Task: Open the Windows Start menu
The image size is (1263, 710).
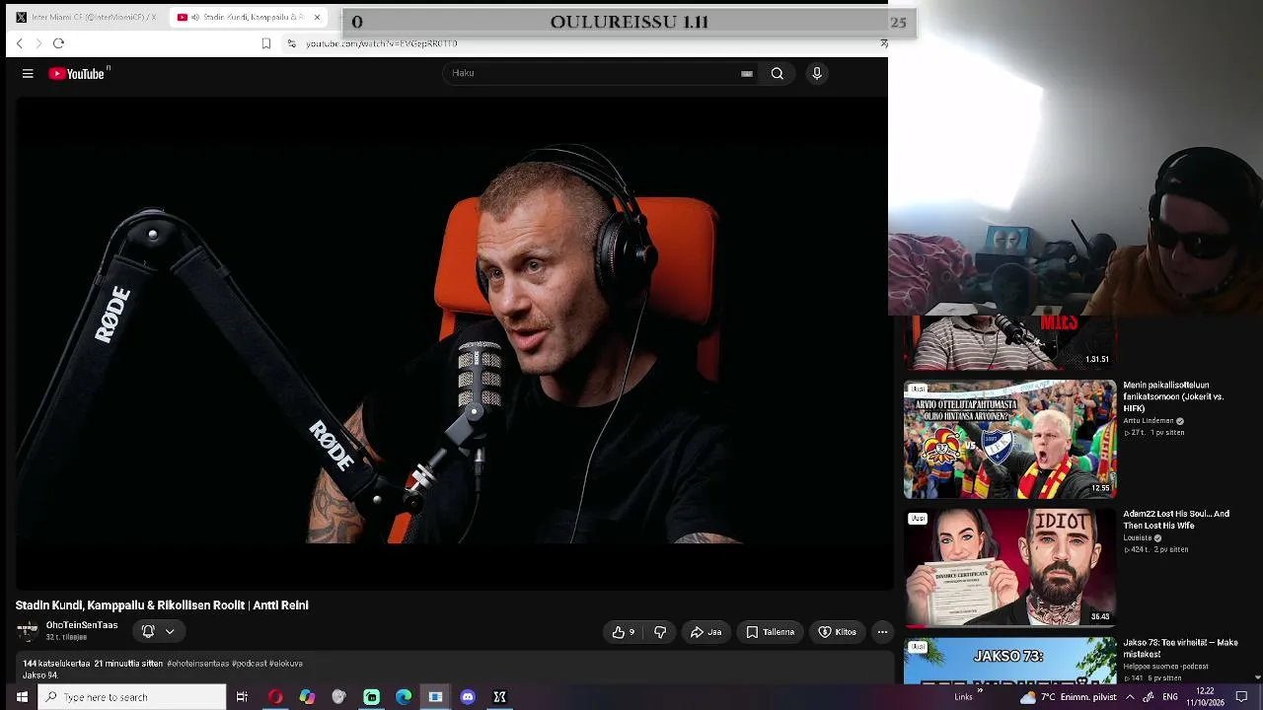Action: [x=21, y=697]
